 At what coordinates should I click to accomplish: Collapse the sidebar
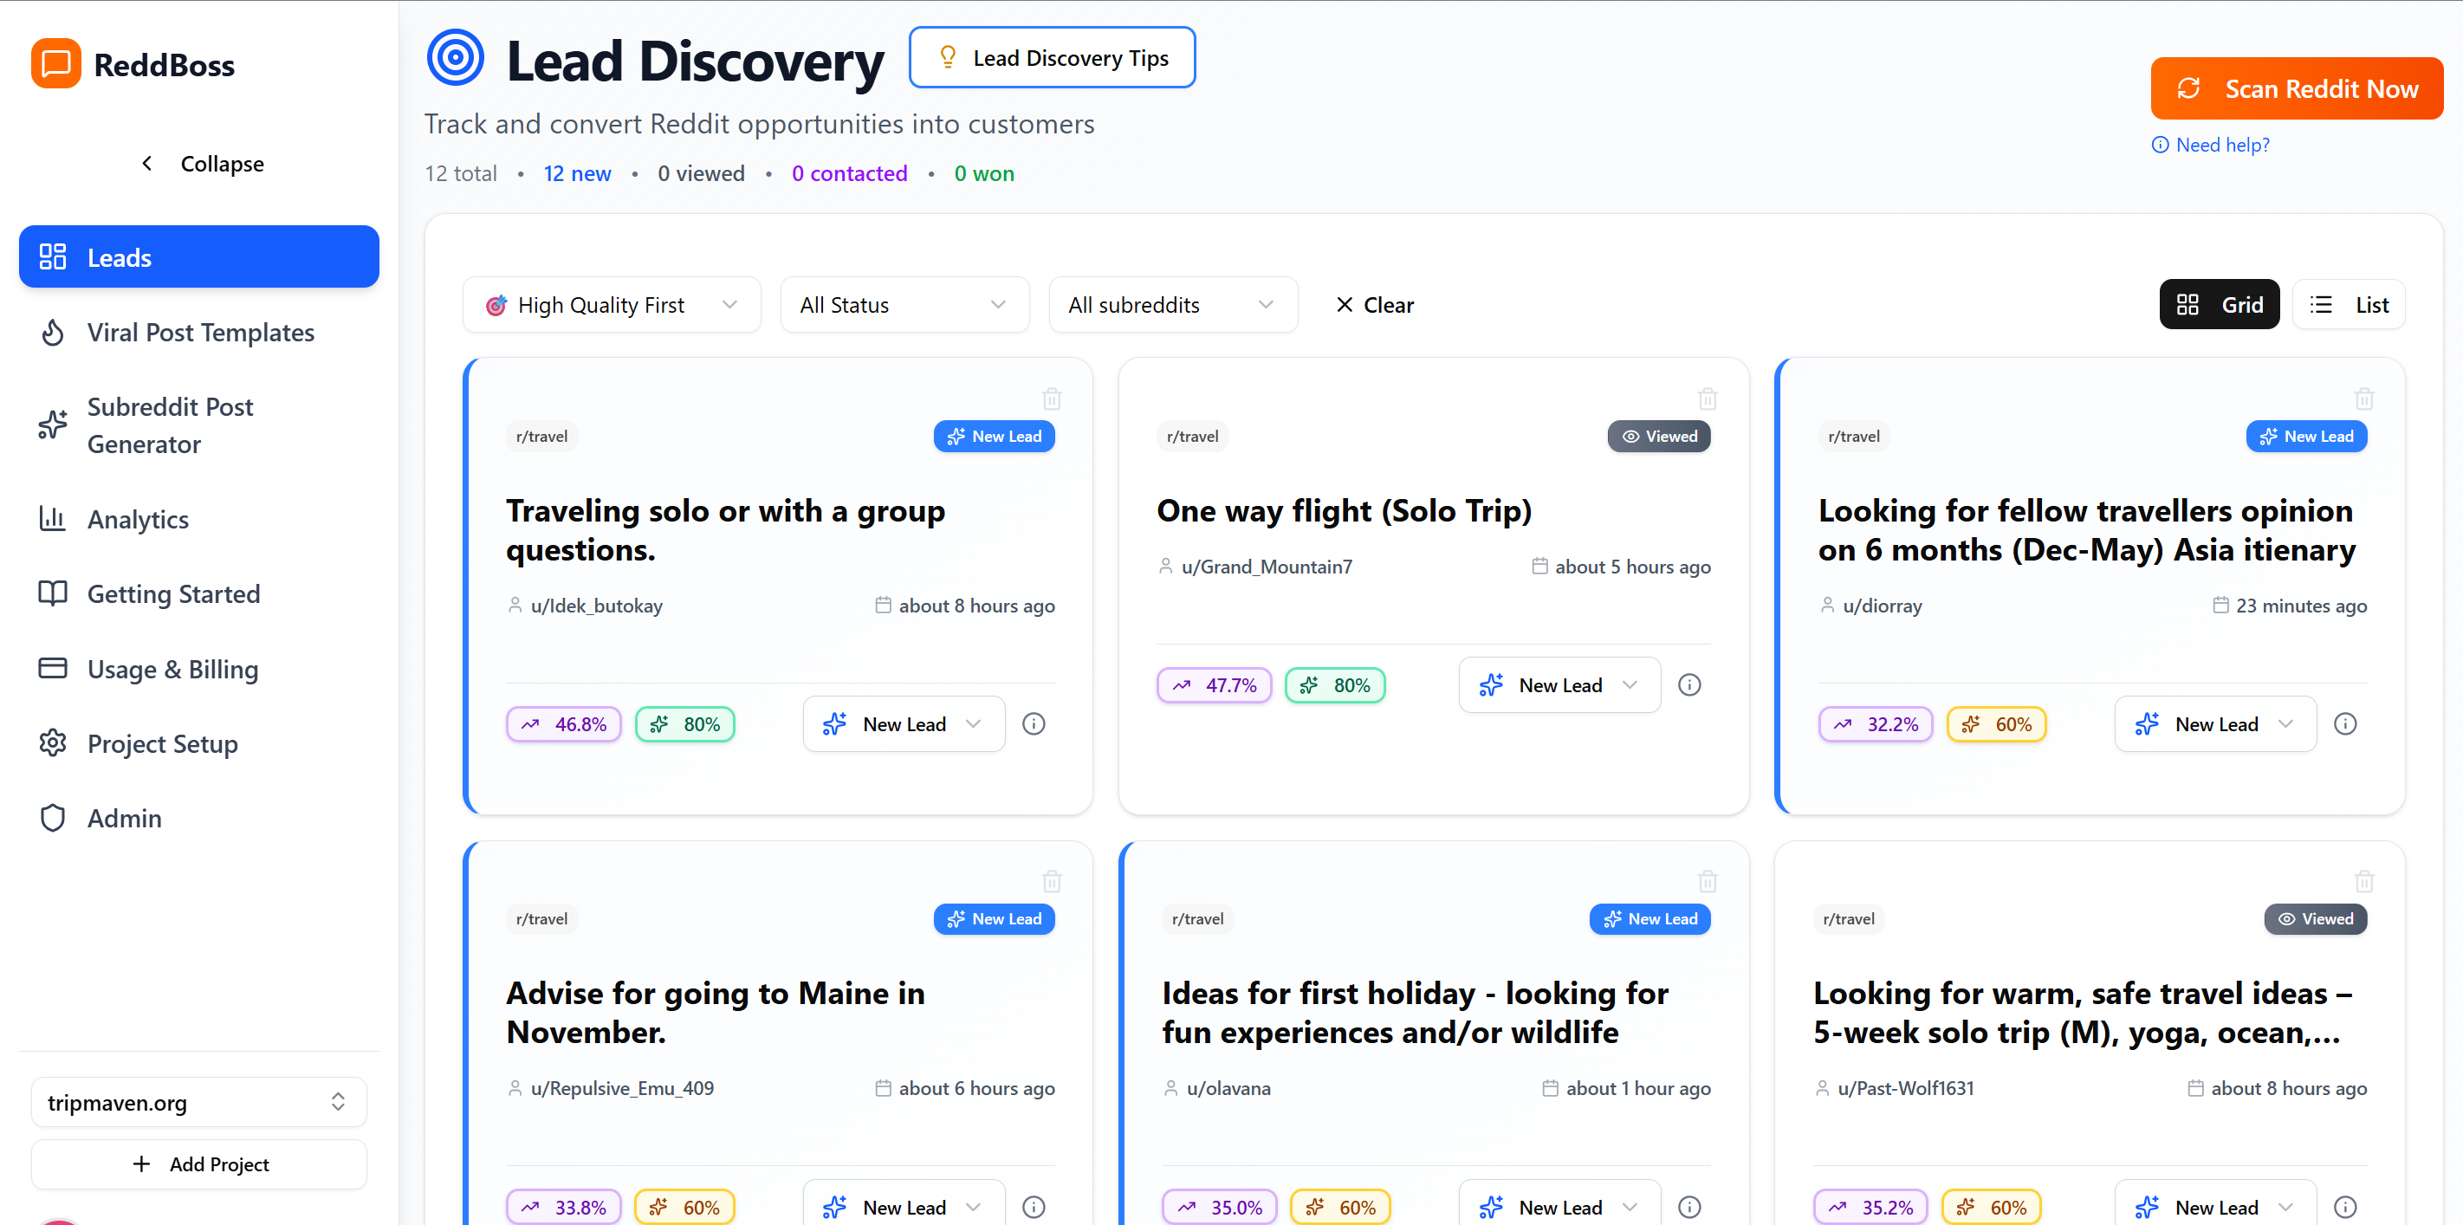[201, 164]
